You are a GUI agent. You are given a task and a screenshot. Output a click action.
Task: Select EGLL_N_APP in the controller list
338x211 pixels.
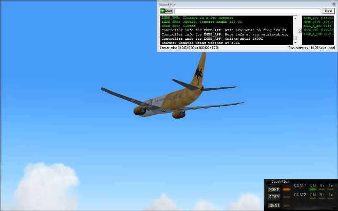tap(319, 26)
